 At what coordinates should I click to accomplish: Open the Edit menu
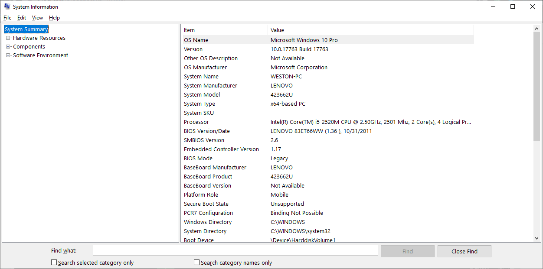(22, 18)
